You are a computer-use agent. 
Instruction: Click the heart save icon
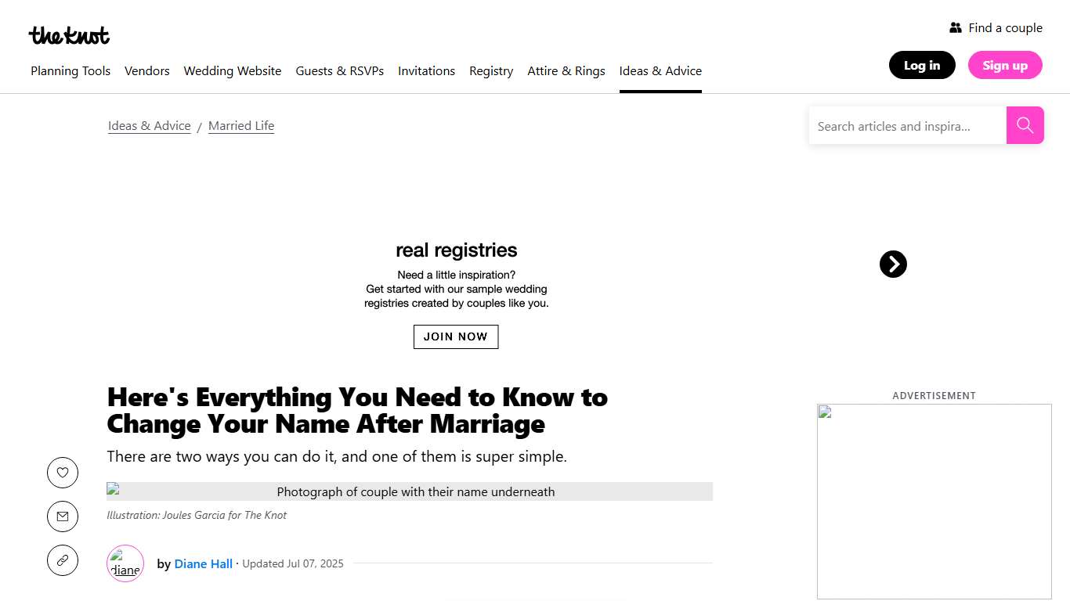pos(63,473)
